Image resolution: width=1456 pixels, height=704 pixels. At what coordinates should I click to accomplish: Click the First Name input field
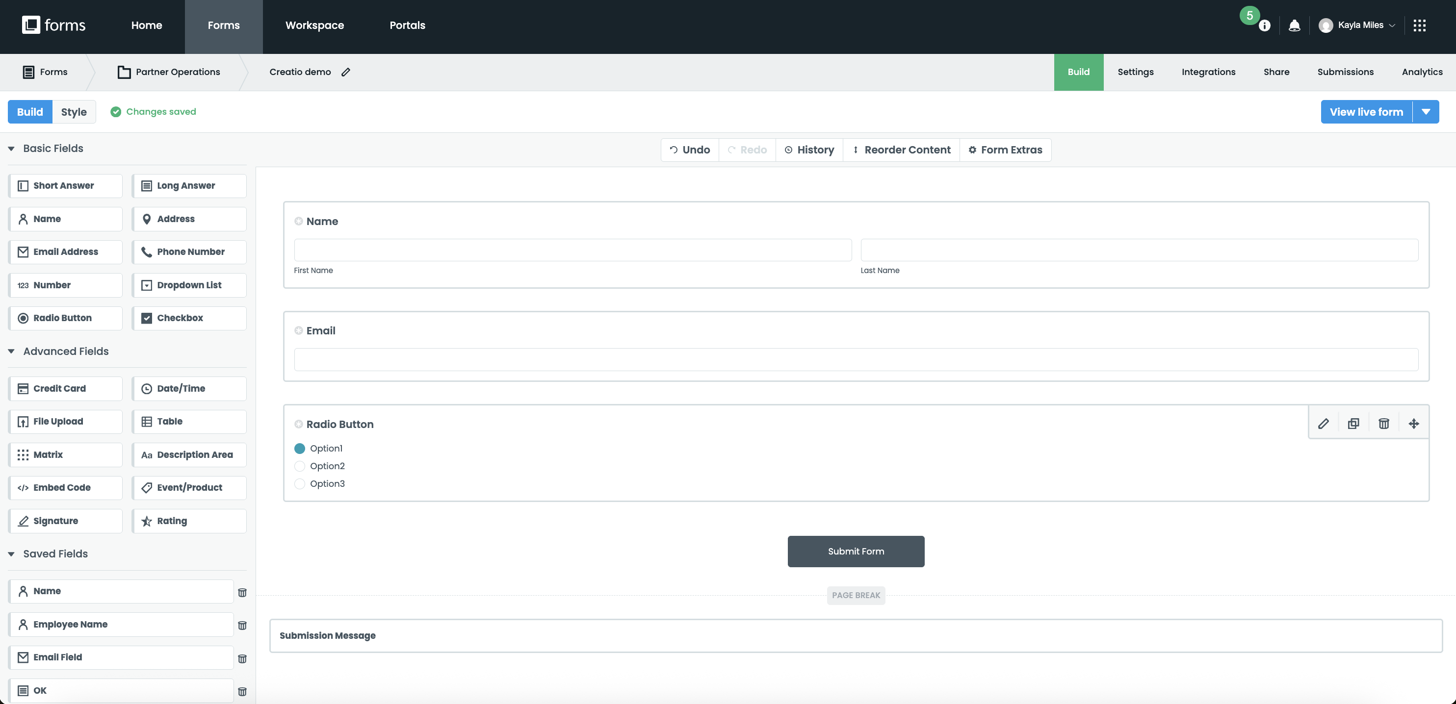[572, 250]
